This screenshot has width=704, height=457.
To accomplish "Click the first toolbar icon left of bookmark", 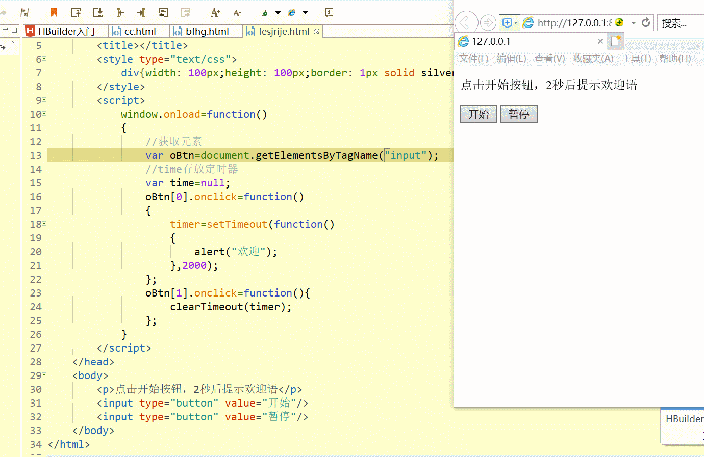I will point(24,13).
